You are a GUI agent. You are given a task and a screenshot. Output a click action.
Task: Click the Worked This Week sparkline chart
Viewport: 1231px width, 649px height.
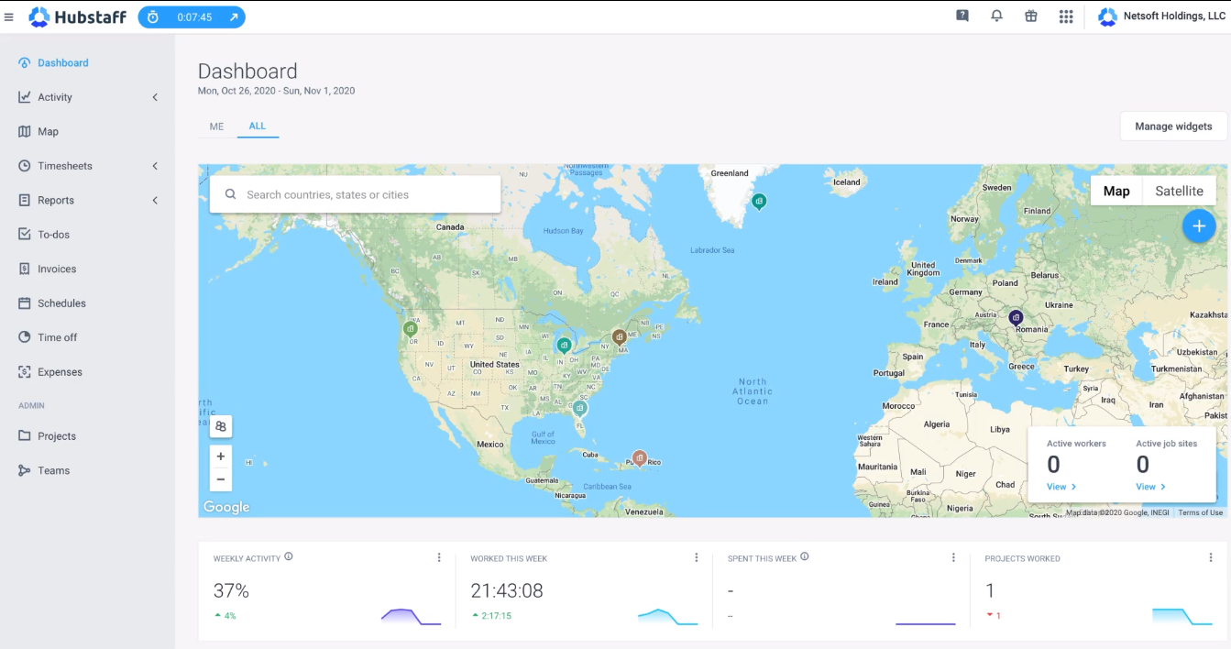[668, 616]
